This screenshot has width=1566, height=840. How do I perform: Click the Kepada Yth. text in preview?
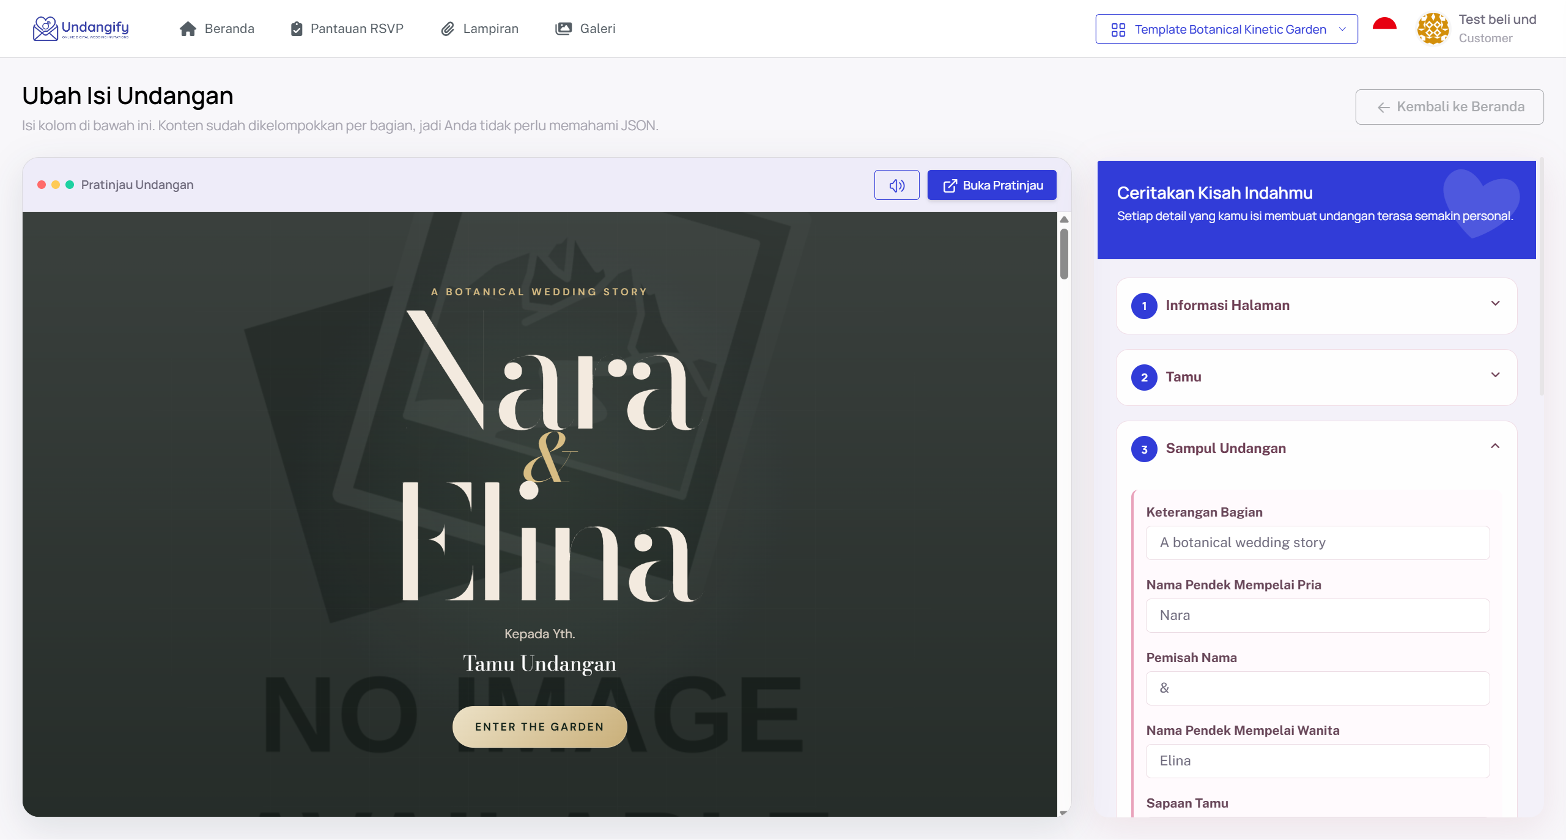[x=539, y=634]
